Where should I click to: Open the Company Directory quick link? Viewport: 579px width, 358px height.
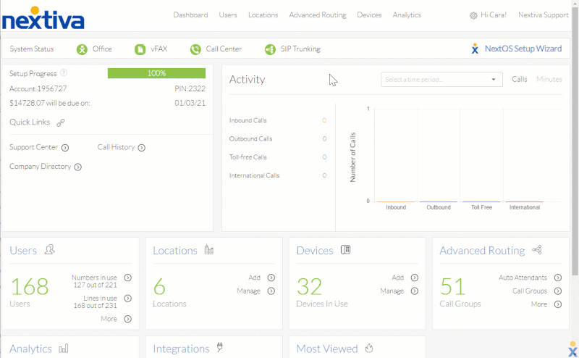click(41, 167)
